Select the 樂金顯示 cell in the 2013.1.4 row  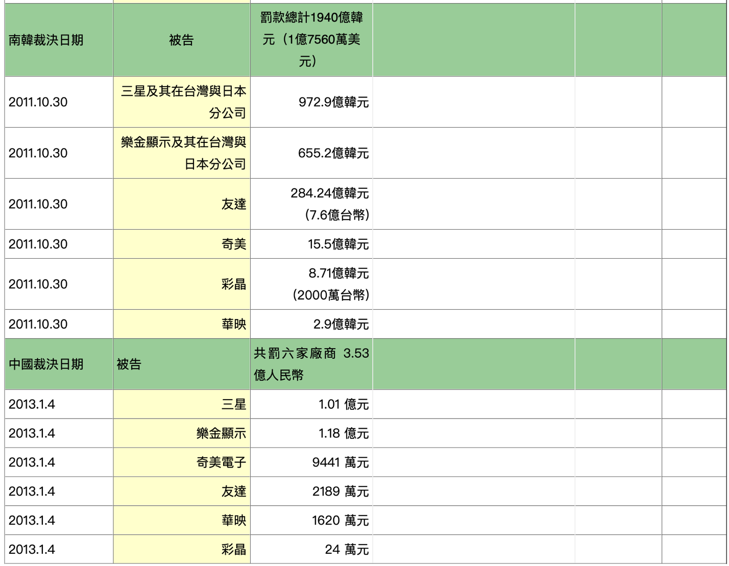pyautogui.click(x=182, y=433)
